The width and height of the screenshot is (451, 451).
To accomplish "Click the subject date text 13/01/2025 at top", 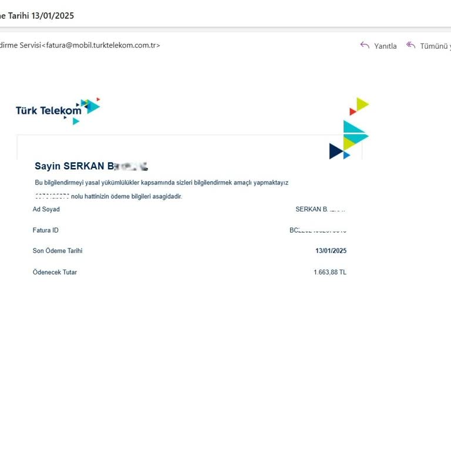I will 53,15.
